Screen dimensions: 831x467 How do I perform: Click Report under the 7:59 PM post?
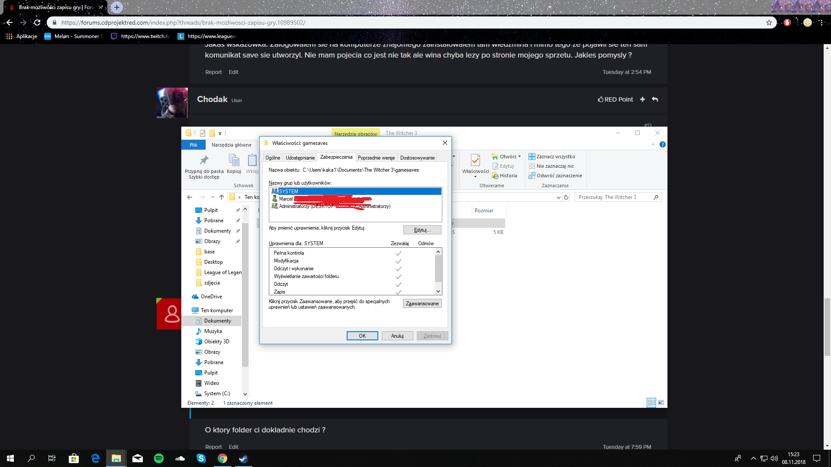click(x=213, y=447)
